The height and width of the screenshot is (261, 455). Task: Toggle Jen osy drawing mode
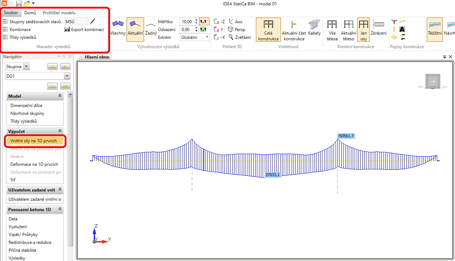[363, 29]
